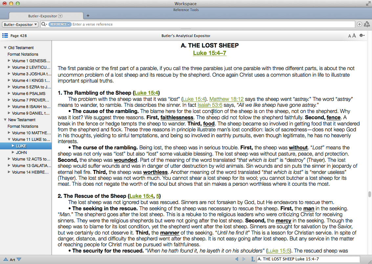The height and width of the screenshot is (264, 372).
Task: Expand Volume 2 LEVITICUS in the sidebar
Action: 9,67
